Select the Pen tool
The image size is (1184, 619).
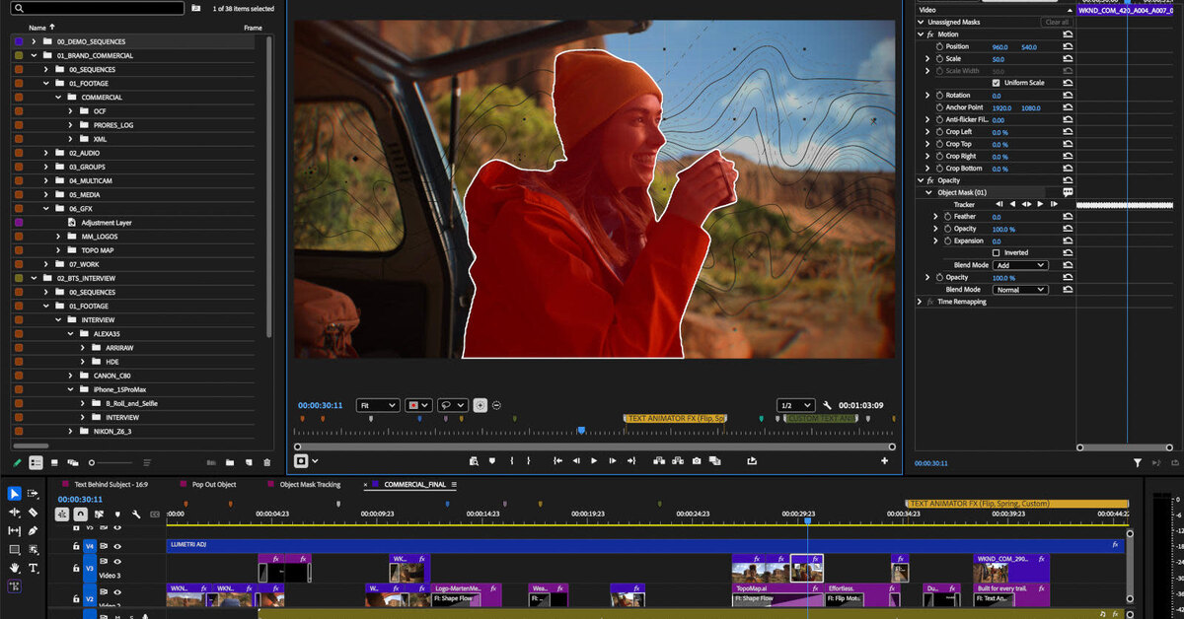[x=33, y=531]
